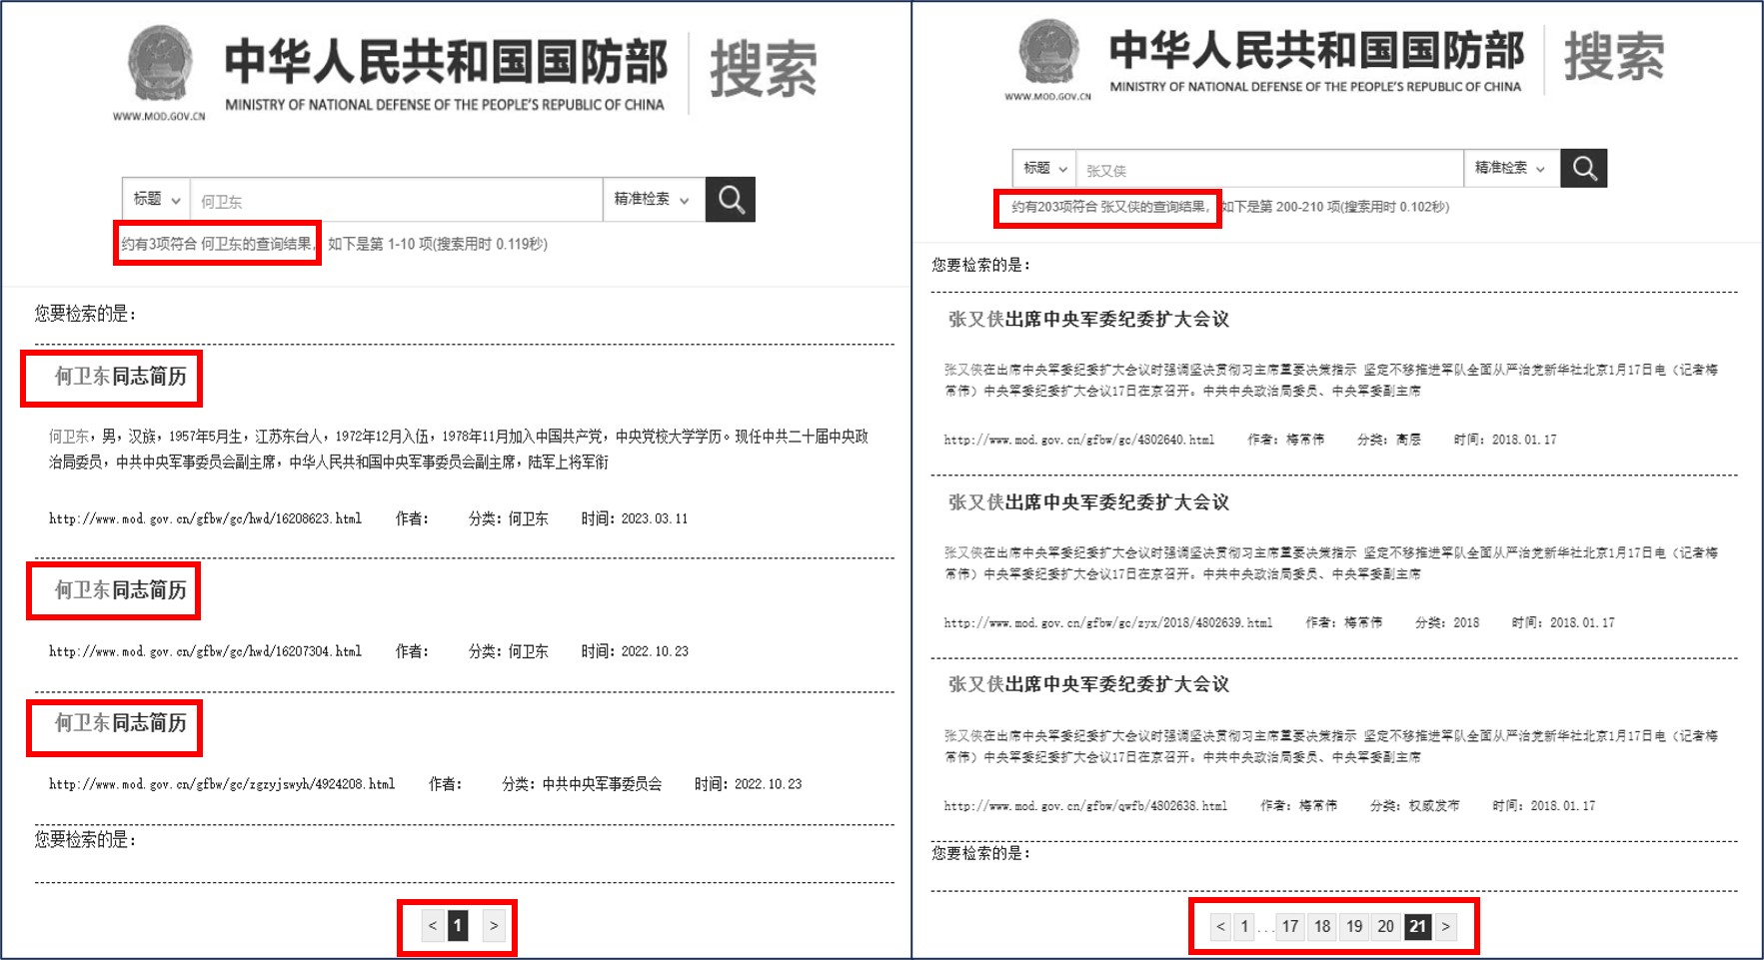The height and width of the screenshot is (960, 1764).
Task: Click the search magnifier in left panel
Action: point(731,200)
